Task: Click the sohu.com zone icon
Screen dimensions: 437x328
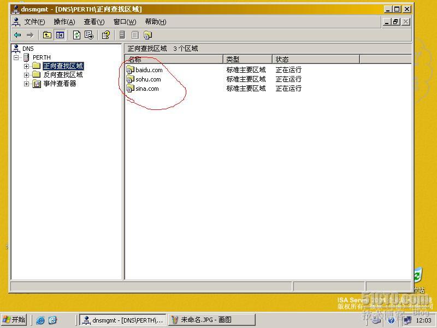Action: pos(130,79)
